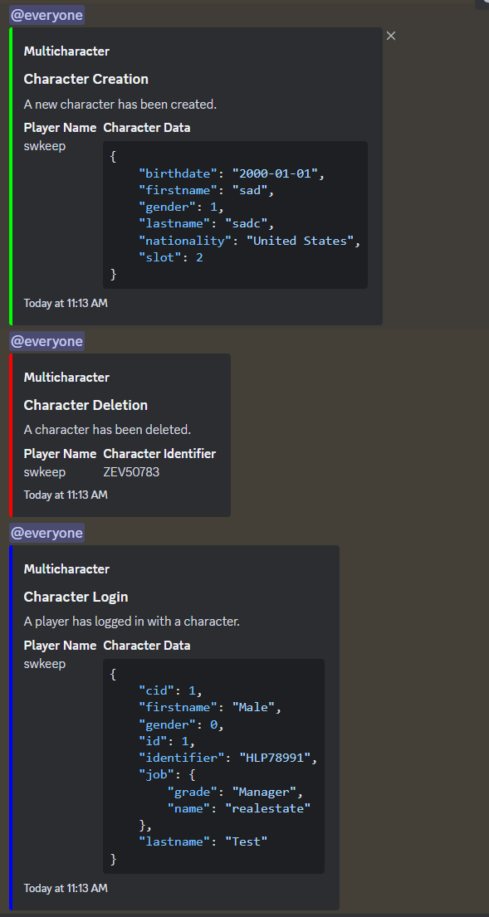Screen dimensions: 489x917
Task: Click the "realestate" job name in the code block
Action: 271,808
